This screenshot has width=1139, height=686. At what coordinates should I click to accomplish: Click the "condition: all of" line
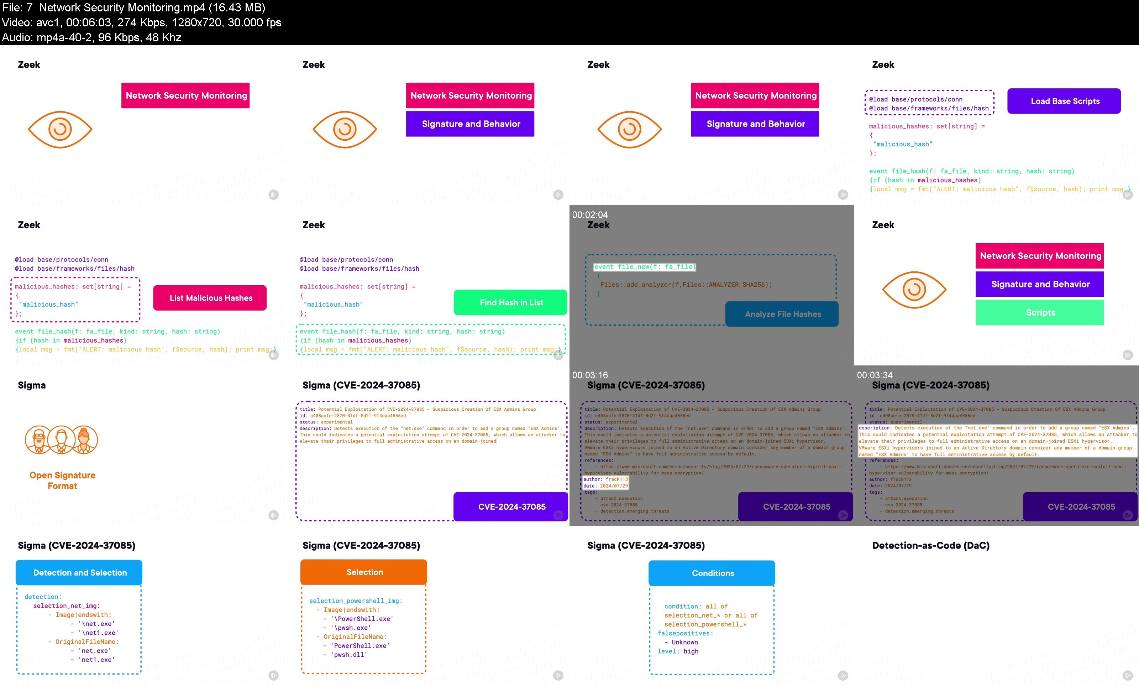[696, 606]
